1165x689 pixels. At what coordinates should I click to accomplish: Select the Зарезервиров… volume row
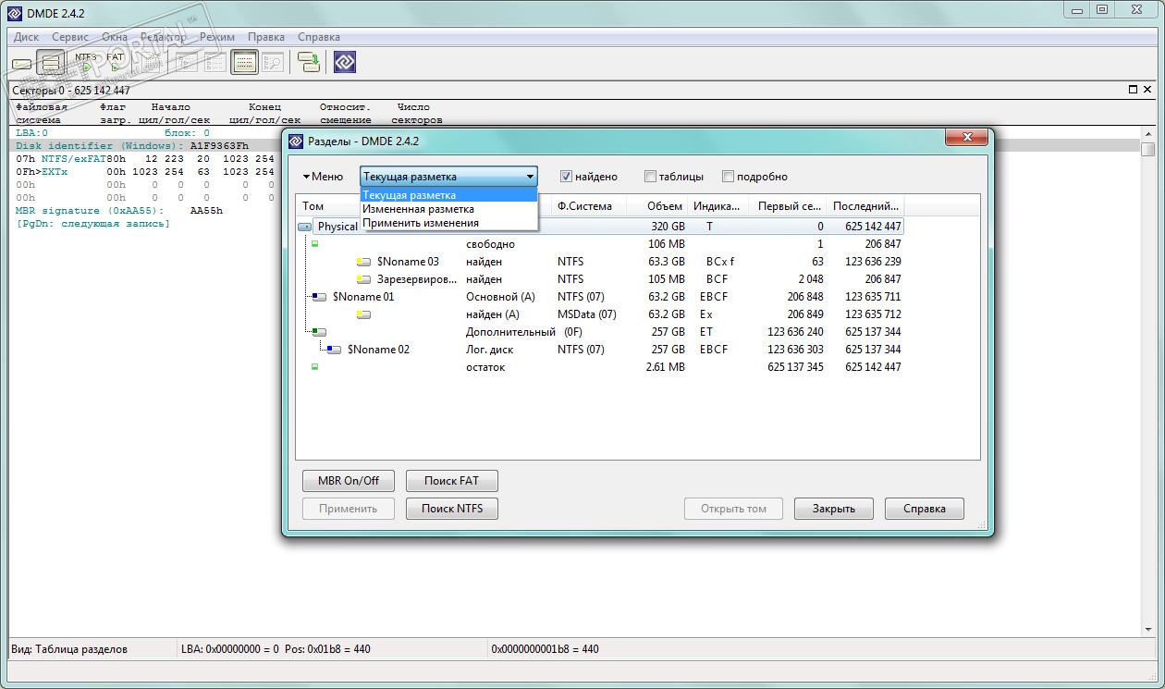pyautogui.click(x=600, y=279)
